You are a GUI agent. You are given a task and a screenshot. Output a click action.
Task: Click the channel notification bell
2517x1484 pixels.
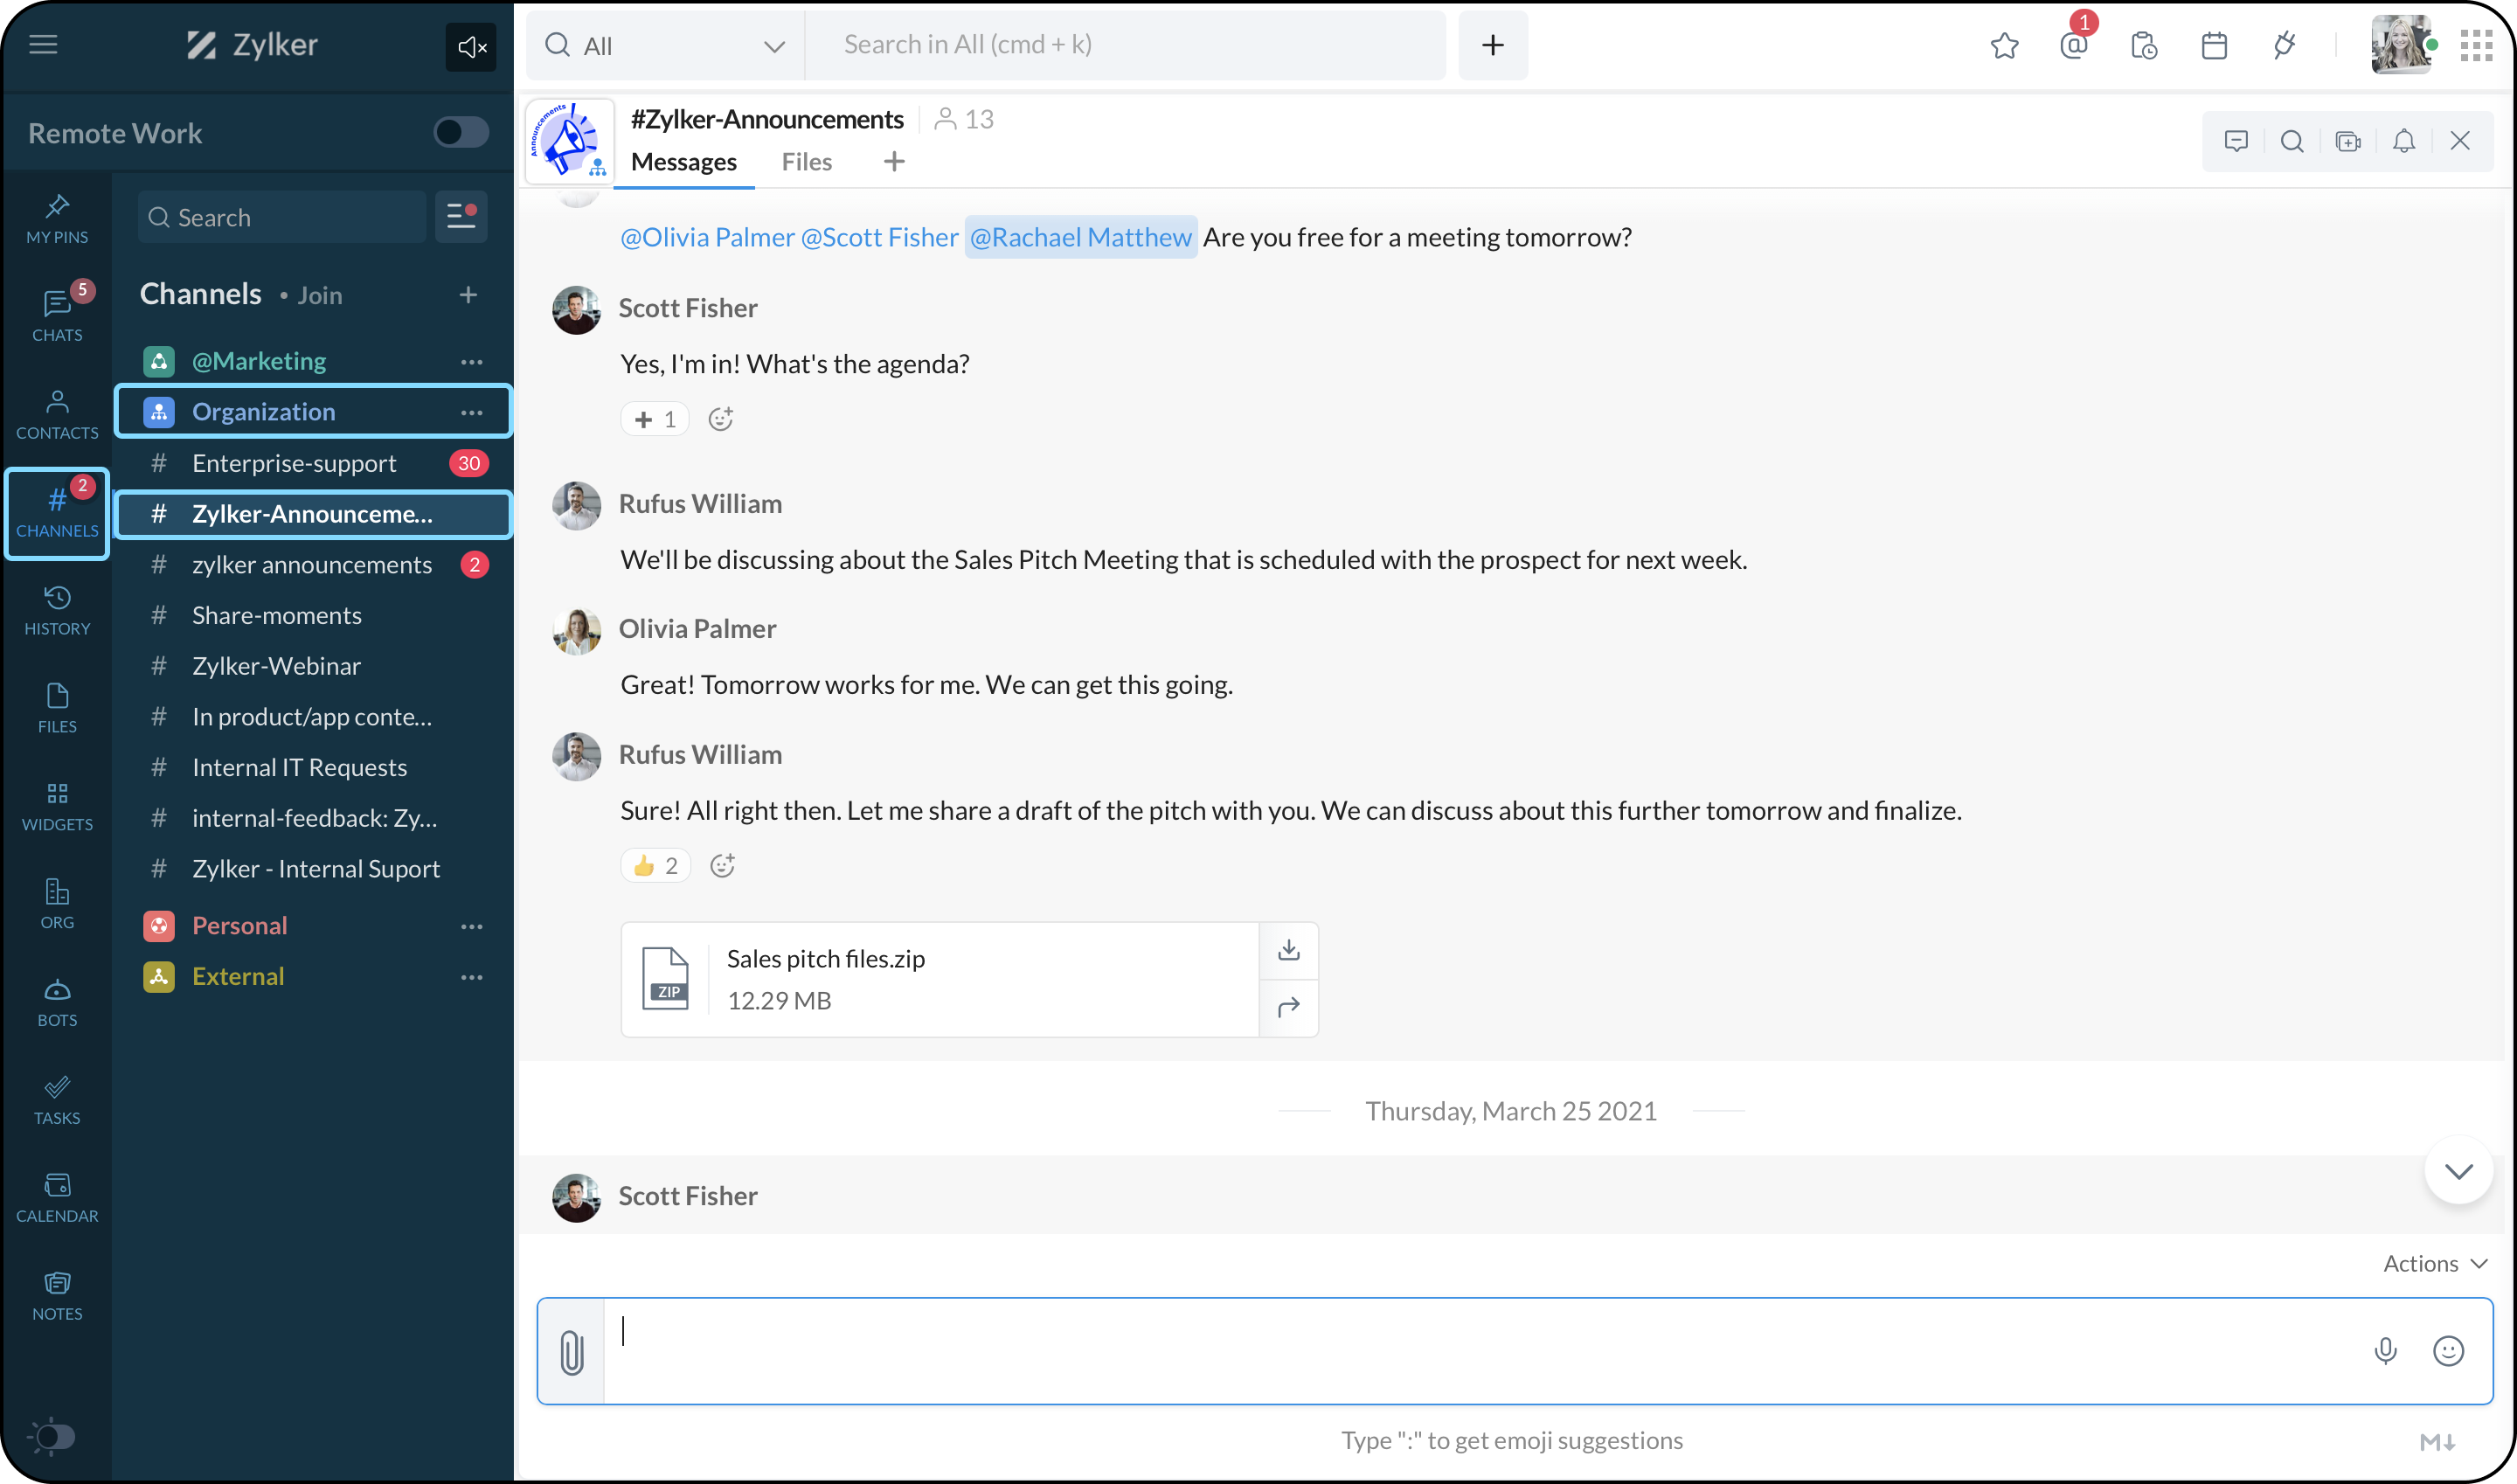pyautogui.click(x=2404, y=141)
